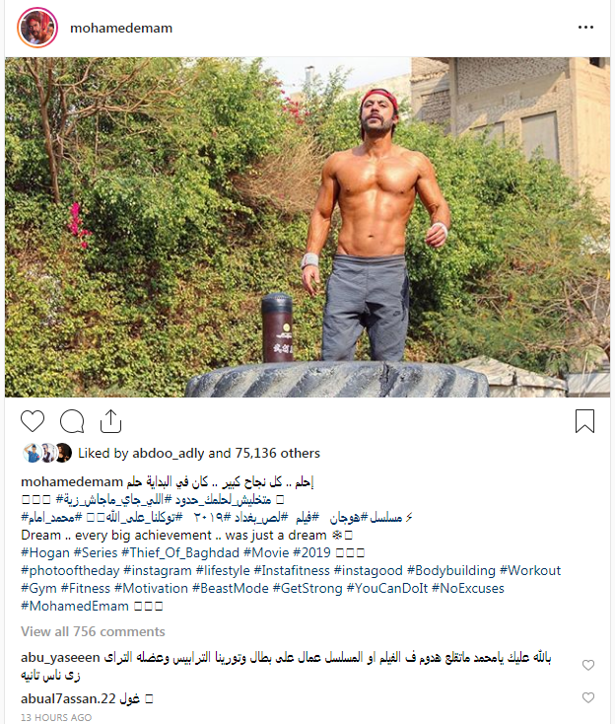Like abual7assan.22's comment with its heart
615x724 pixels.
(587, 697)
